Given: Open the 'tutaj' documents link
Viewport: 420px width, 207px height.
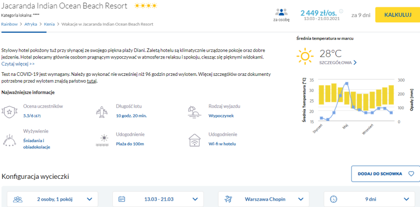Looking at the screenshot, I should click(91, 81).
